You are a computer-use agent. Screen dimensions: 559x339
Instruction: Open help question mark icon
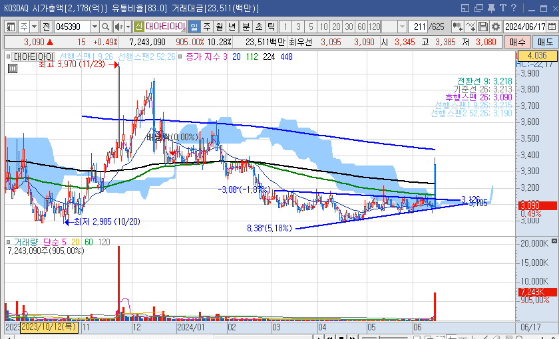coord(514,8)
